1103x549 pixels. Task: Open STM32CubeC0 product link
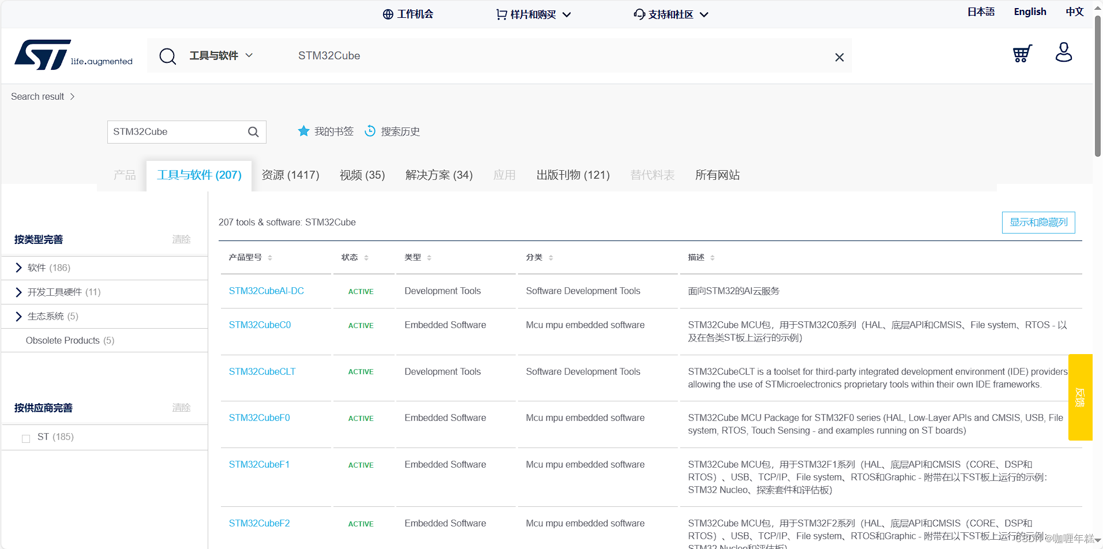[x=260, y=325]
